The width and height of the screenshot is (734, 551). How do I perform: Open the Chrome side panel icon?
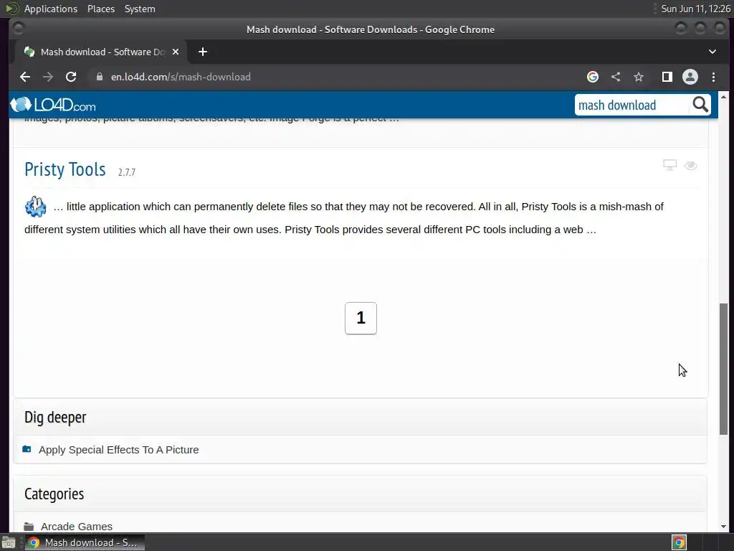click(x=667, y=77)
